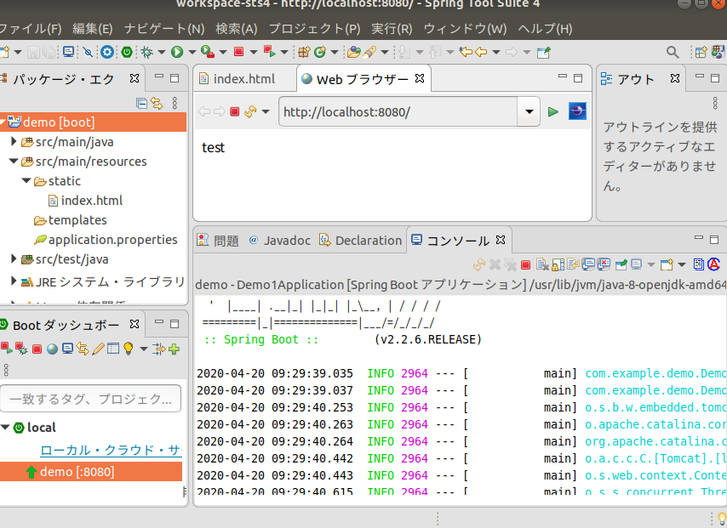The height and width of the screenshot is (528, 727).
Task: Open browser via the globe icon in Boot Dashboard
Action: (x=51, y=349)
